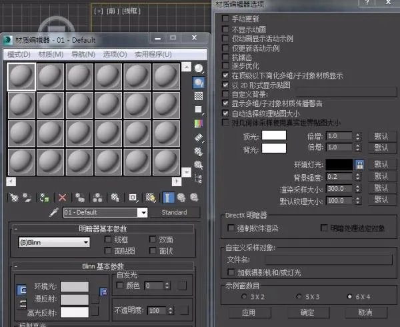
Task: Pick material with the eyedropper icon
Action: point(54,212)
